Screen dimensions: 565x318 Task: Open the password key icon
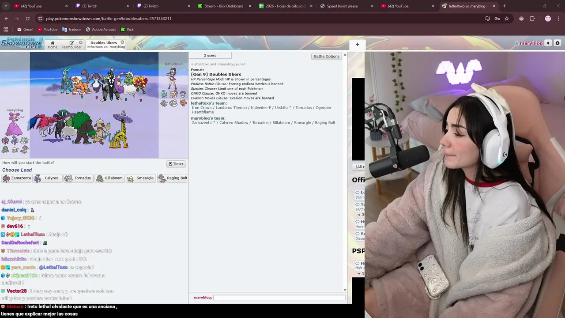[497, 19]
